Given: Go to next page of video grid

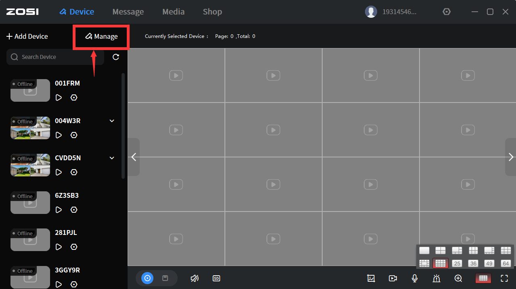Looking at the screenshot, I should (x=510, y=157).
